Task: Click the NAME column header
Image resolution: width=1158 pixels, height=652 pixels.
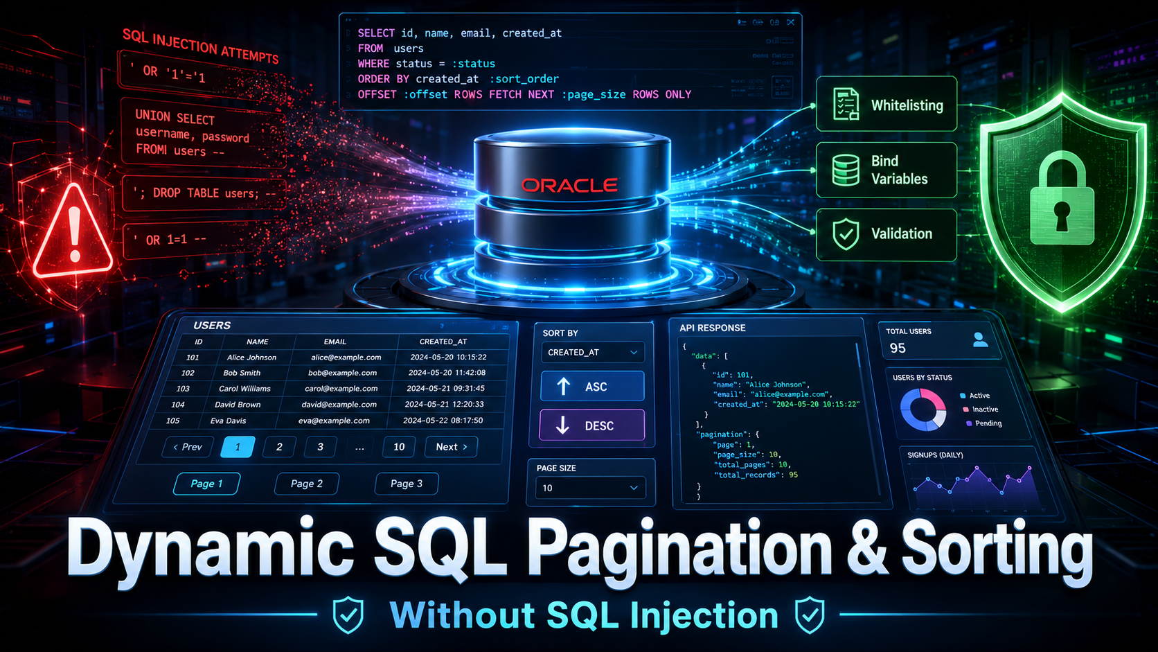Action: coord(258,342)
